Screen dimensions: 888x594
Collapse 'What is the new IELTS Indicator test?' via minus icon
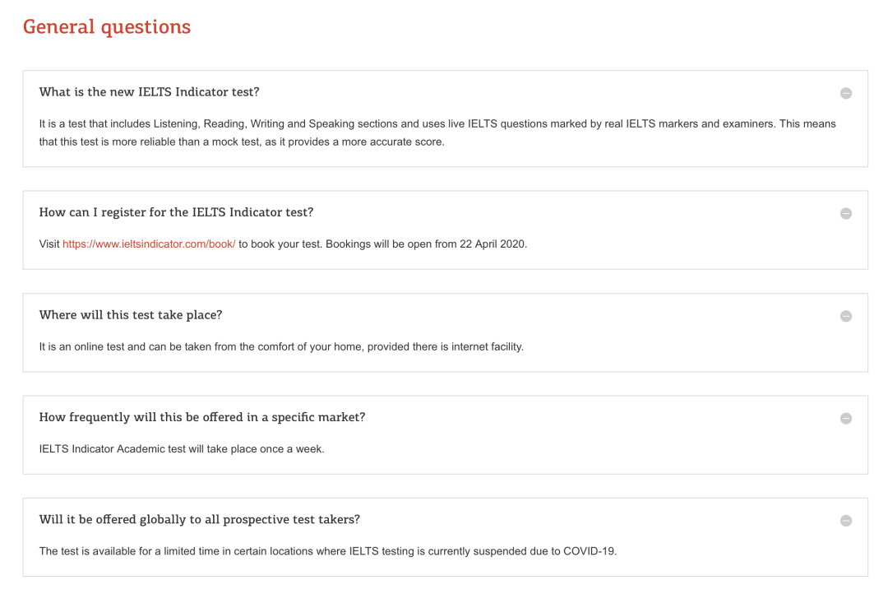pyautogui.click(x=845, y=93)
